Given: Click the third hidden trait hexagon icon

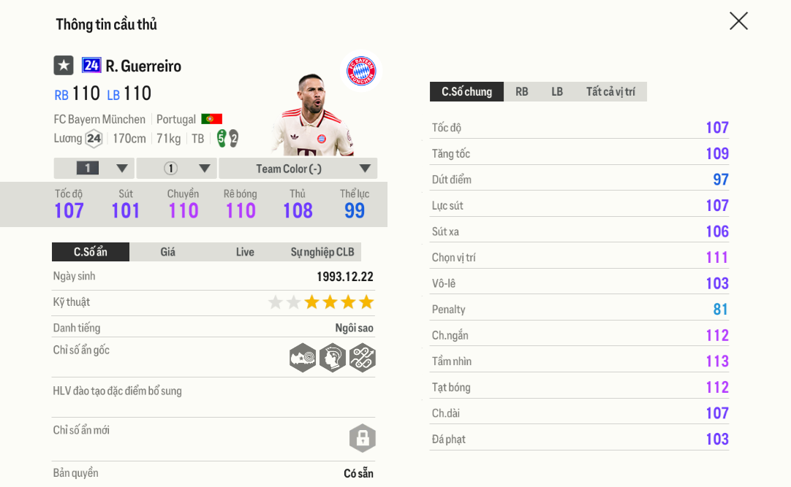Looking at the screenshot, I should [362, 358].
